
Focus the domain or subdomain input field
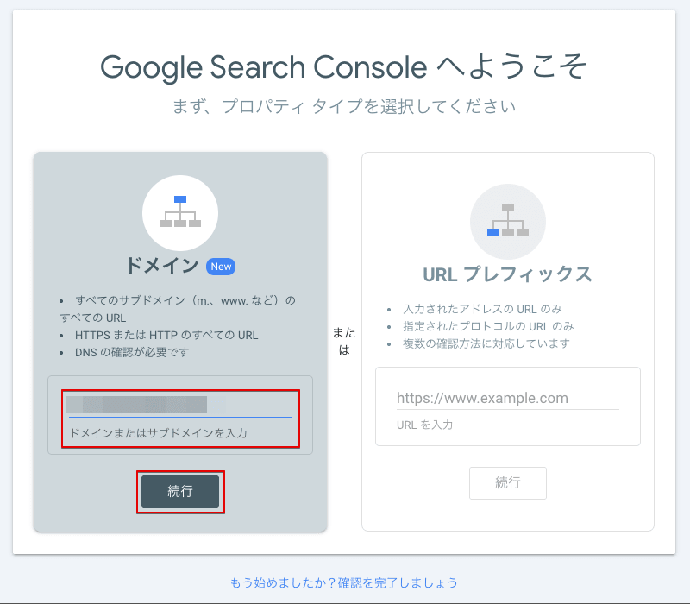click(x=180, y=406)
